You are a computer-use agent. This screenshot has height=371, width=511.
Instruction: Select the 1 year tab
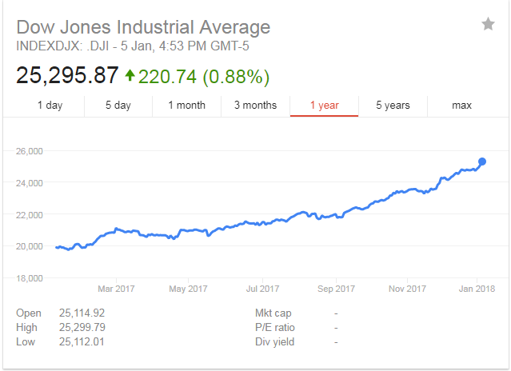tap(323, 106)
